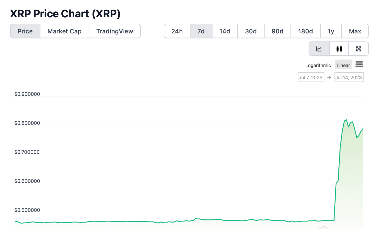Click the $0.900000 axis label
This screenshot has height=229, width=369.
(27, 94)
